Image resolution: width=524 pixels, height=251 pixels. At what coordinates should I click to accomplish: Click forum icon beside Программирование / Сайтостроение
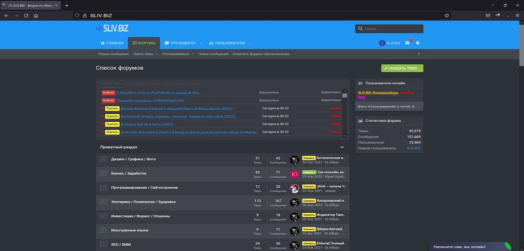pyautogui.click(x=104, y=188)
